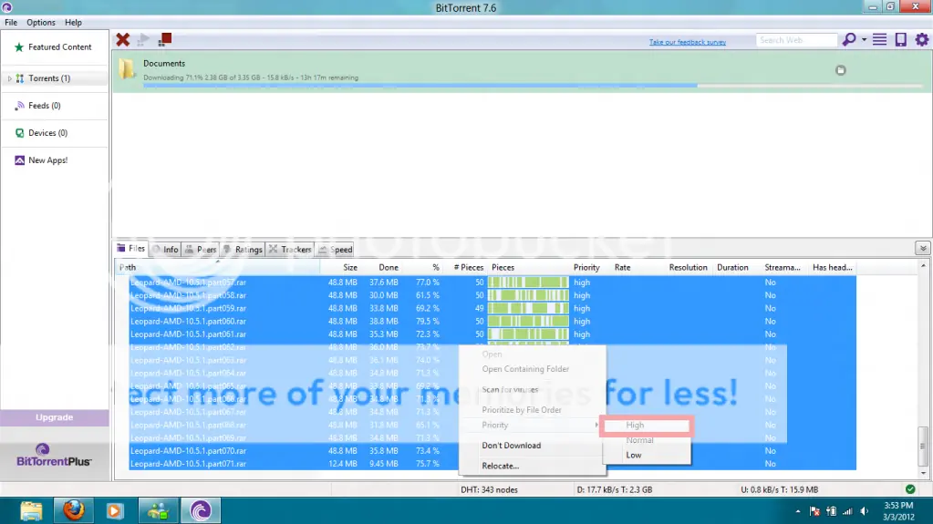This screenshot has width=933, height=524.
Task: Open the search provider dropdown arrow
Action: 864,40
